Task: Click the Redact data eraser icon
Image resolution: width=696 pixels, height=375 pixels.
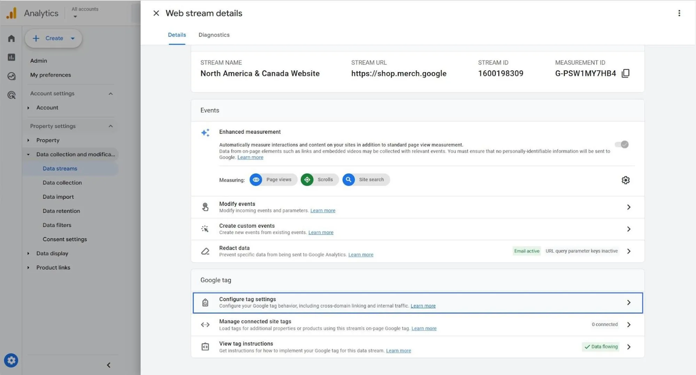Action: click(205, 251)
